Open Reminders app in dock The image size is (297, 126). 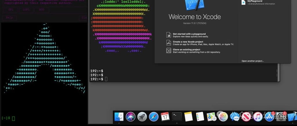200,117
